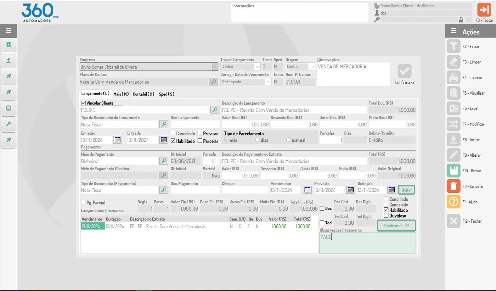
Task: Click the Confirma F2 checkmark button
Action: tap(405, 71)
